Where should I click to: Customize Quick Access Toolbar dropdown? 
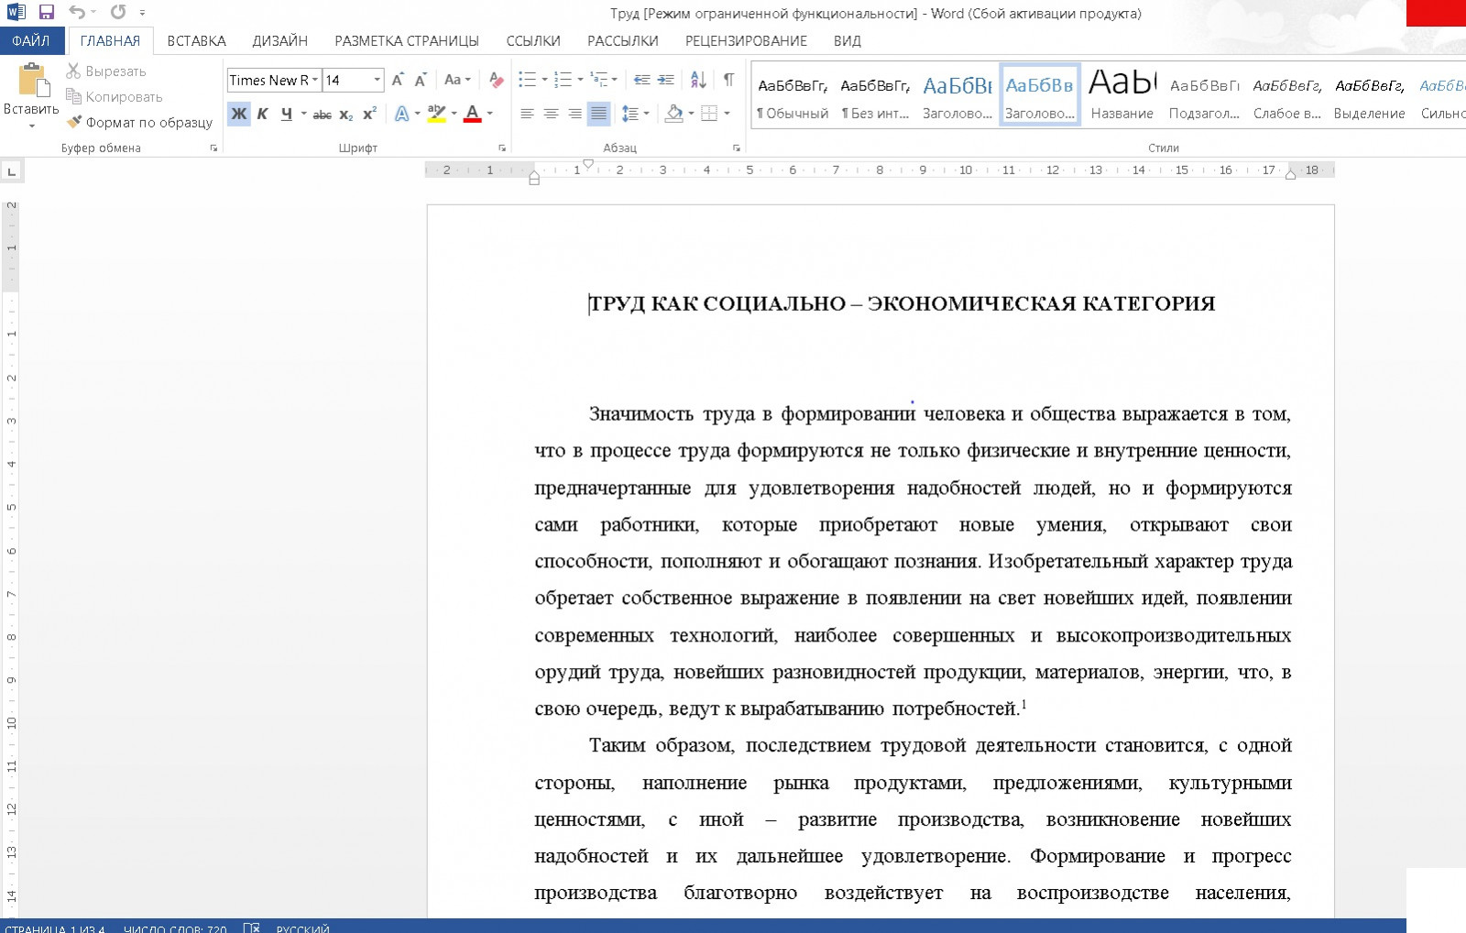click(x=142, y=13)
